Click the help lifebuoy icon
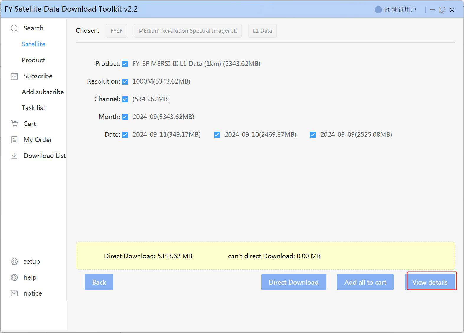The width and height of the screenshot is (464, 333). [14, 277]
